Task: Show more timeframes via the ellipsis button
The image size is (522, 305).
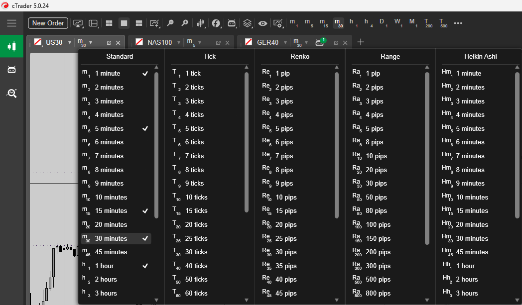Action: pyautogui.click(x=458, y=23)
